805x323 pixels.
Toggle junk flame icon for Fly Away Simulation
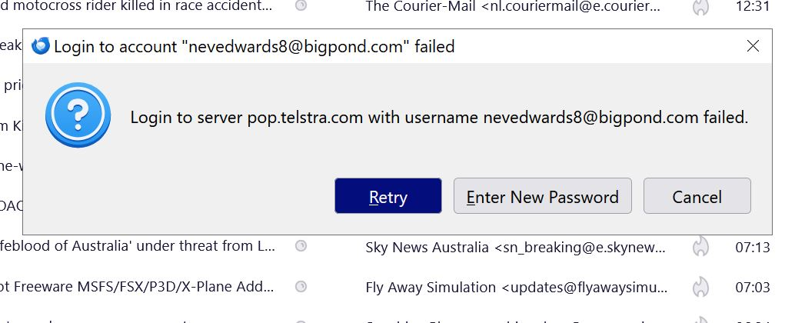[x=700, y=287]
